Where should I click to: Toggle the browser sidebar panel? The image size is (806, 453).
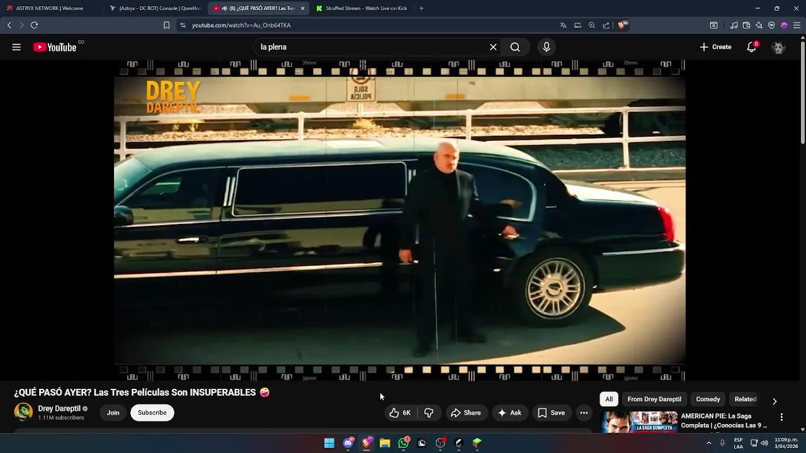click(x=713, y=25)
